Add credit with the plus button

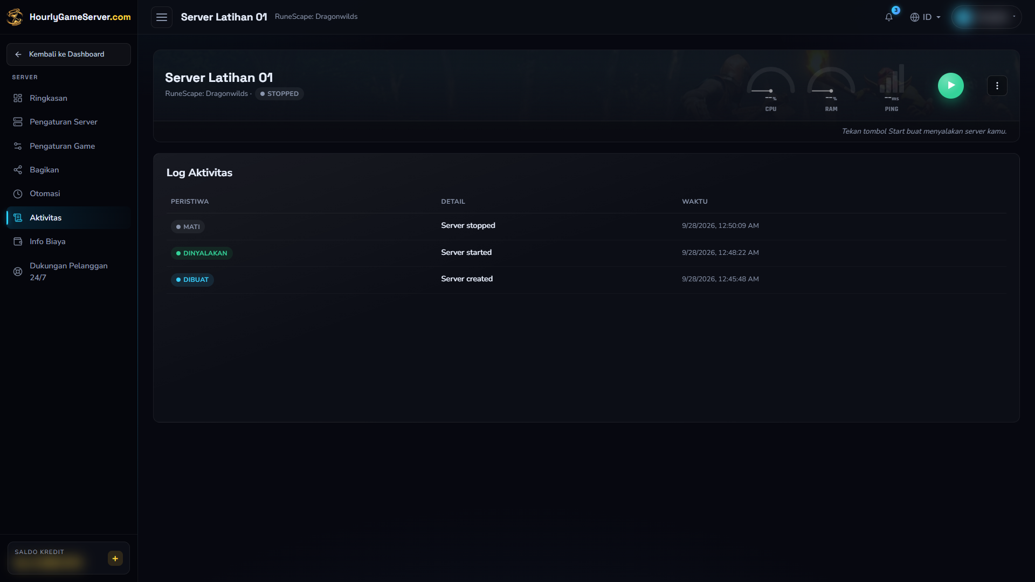(115, 558)
